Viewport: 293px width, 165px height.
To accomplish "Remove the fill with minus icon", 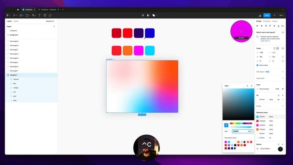I will point(283,100).
